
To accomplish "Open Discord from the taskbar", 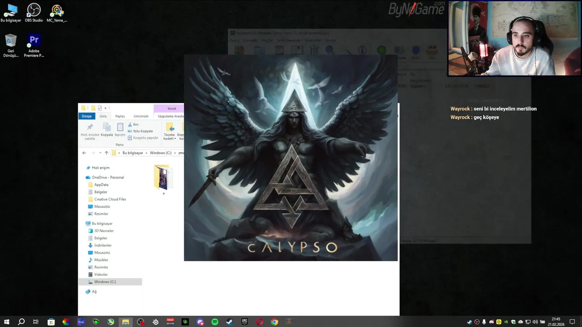I will coord(200,322).
